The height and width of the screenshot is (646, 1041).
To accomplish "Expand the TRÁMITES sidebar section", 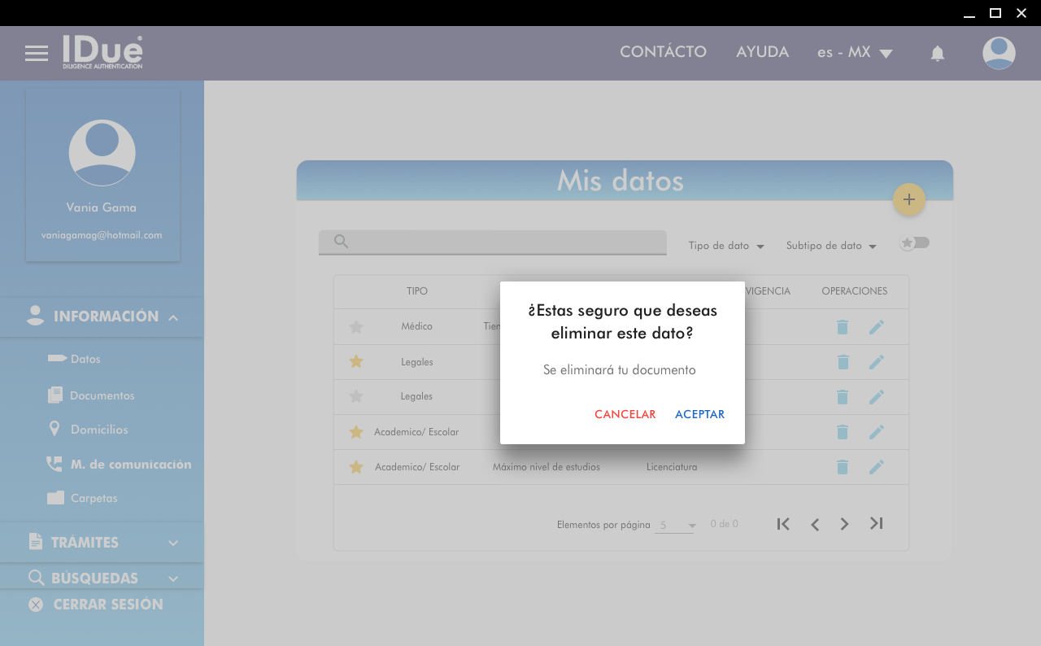I will pyautogui.click(x=102, y=543).
